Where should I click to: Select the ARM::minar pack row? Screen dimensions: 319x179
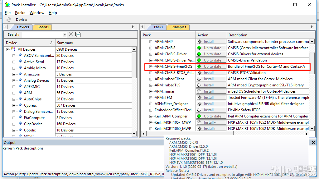coord(164,91)
